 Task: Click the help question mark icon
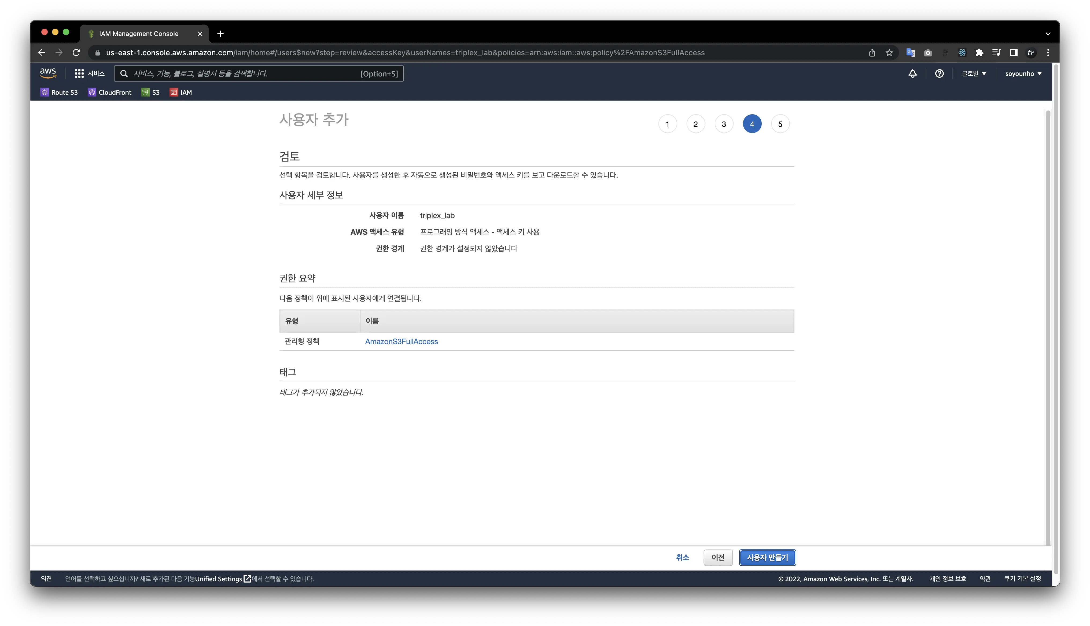[939, 73]
